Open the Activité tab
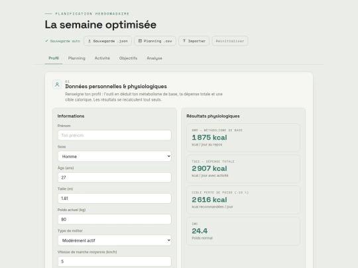Viewport: 358px width, 268px height. 102,58
